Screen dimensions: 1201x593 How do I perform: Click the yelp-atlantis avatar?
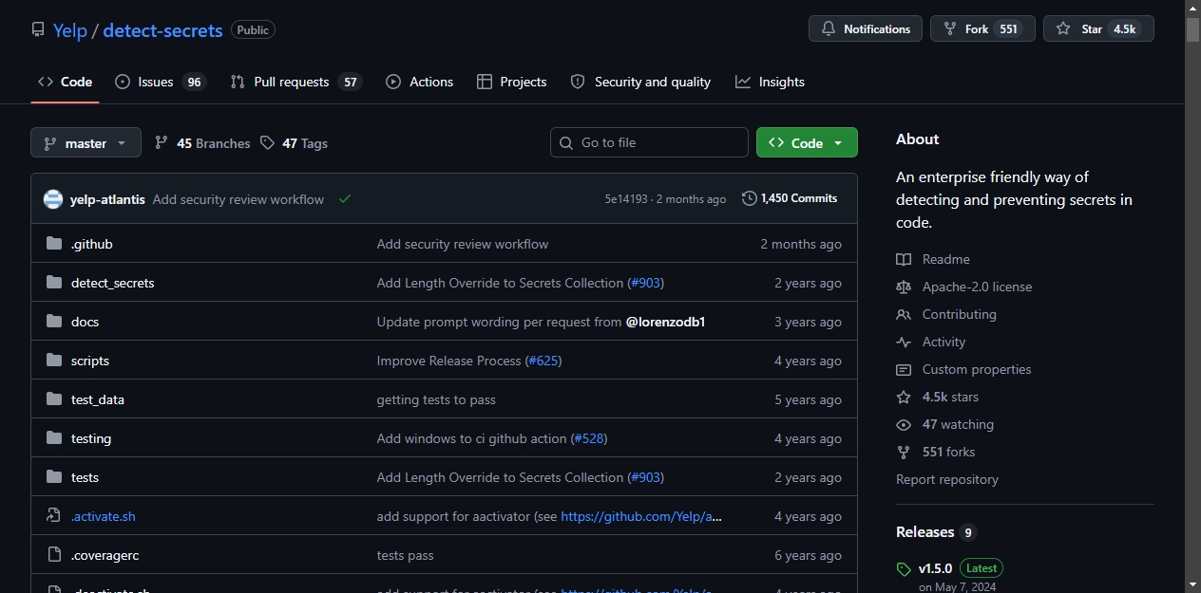53,199
